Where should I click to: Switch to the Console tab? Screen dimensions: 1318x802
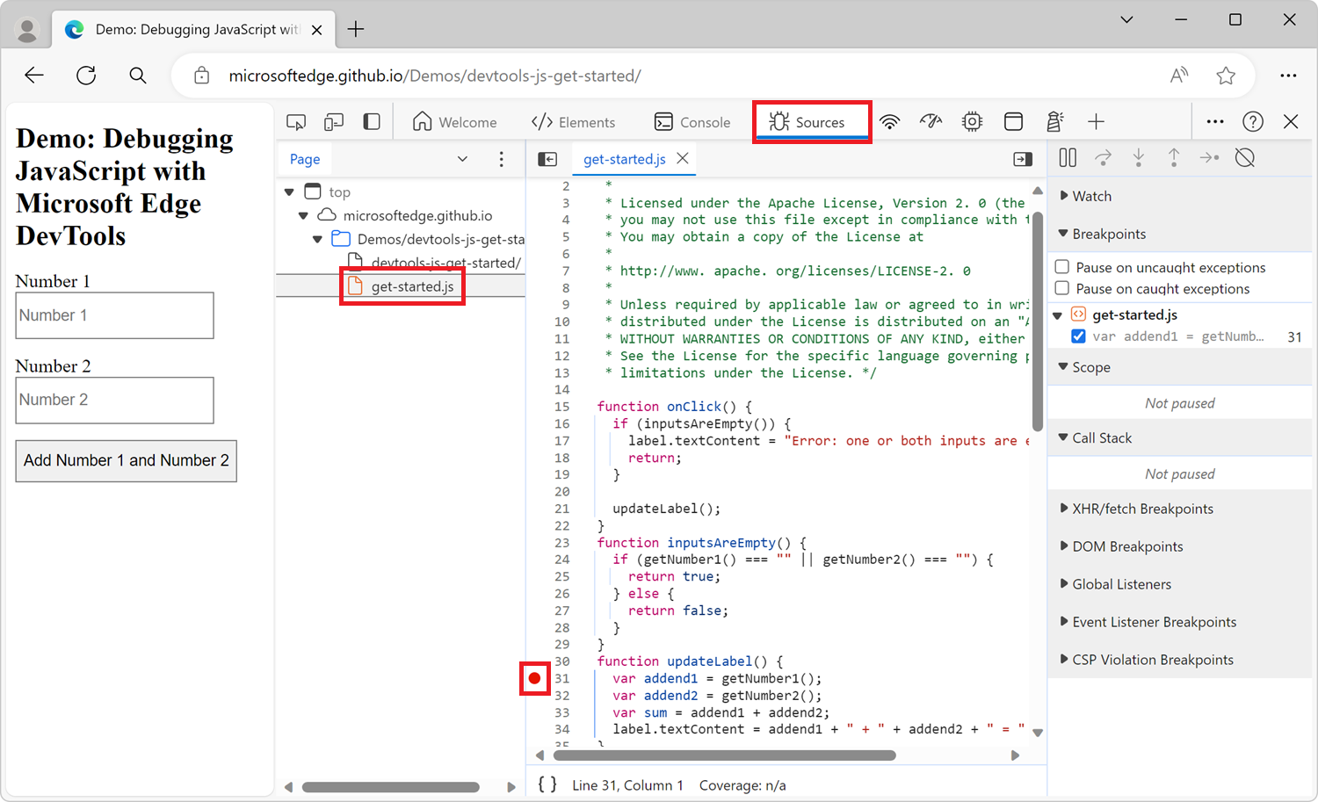tap(693, 121)
